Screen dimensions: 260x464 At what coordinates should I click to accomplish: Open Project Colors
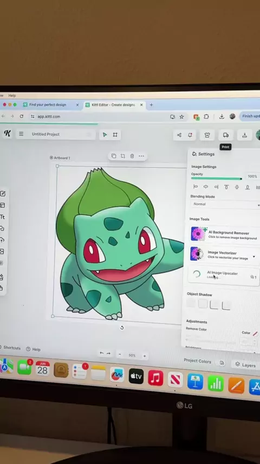tap(197, 361)
